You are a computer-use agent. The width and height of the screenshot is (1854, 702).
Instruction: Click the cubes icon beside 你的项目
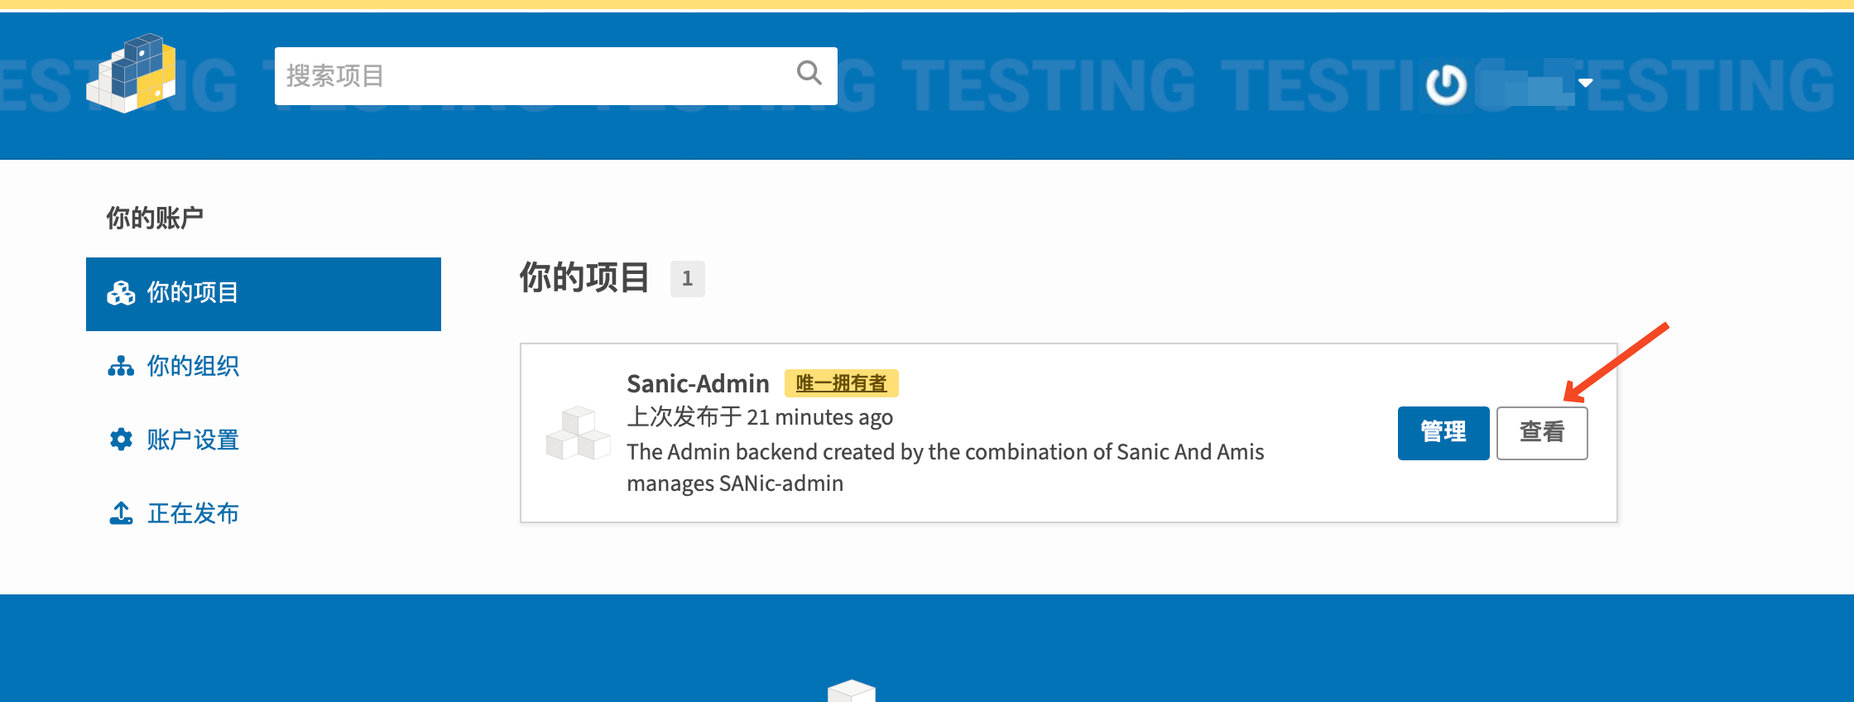coord(121,293)
